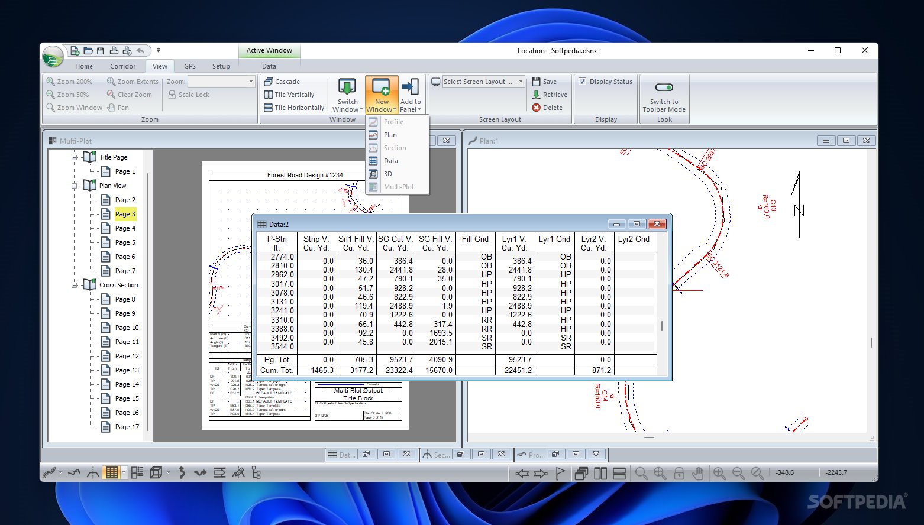Toggle the Display Status checkbox
Screen dimensions: 924x525
pyautogui.click(x=582, y=82)
